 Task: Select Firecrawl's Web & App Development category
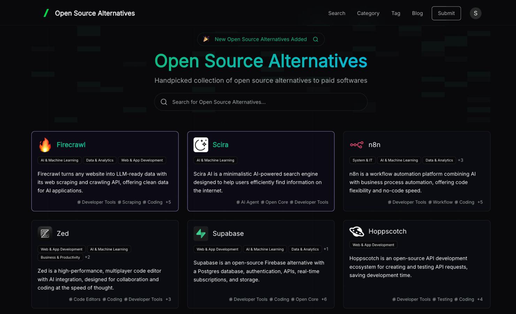[x=142, y=160]
